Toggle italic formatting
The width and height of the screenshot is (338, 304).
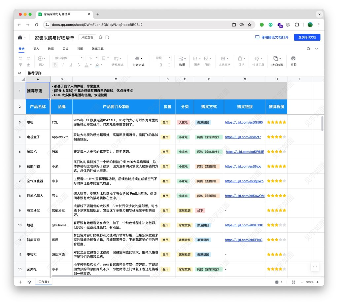click(x=63, y=65)
